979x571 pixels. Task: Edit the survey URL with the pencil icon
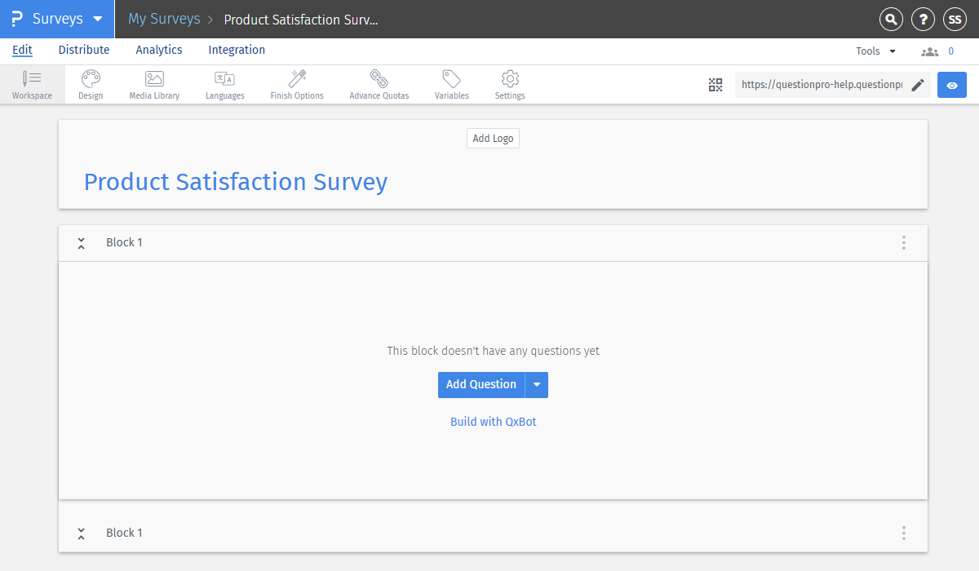tap(919, 84)
